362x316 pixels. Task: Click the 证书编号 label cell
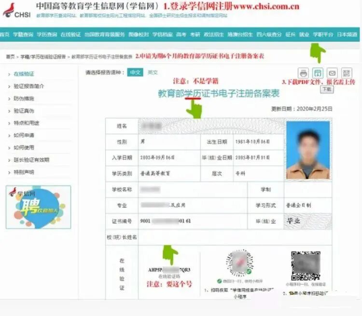[122, 221]
